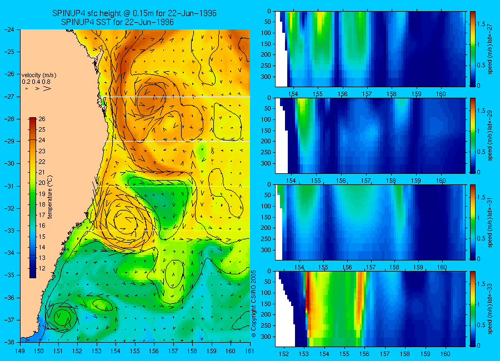
Task: Click the '20' tick on temperature colorbar
Action: 42,183
